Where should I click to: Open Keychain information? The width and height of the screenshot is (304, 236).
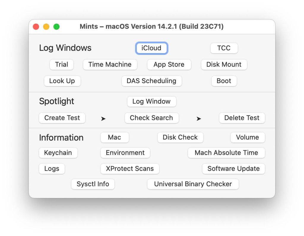[x=58, y=153]
